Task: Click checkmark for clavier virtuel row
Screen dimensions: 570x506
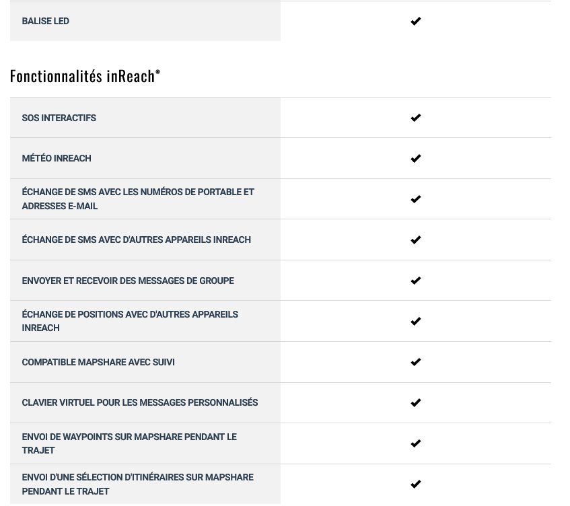Action: coord(415,403)
